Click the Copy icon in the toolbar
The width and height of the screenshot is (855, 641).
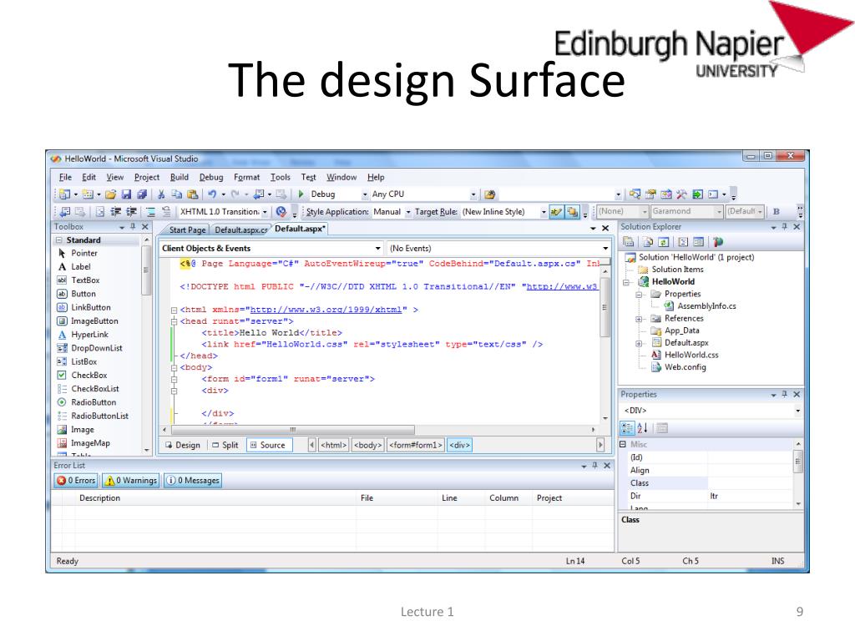click(x=177, y=194)
